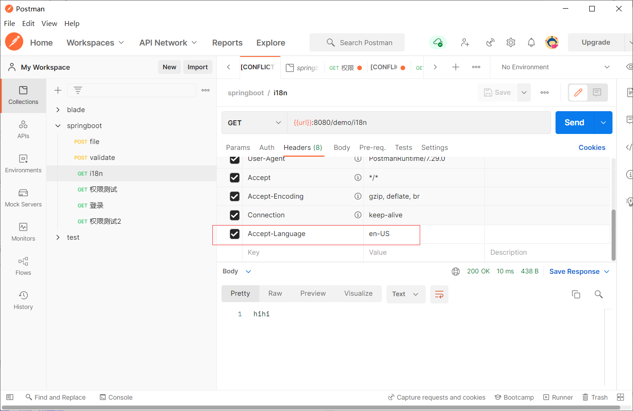633x411 pixels.
Task: Expand the test collection
Action: pos(58,237)
